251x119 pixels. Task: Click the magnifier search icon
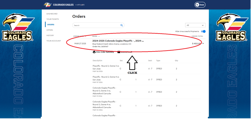pyautogui.click(x=121, y=25)
